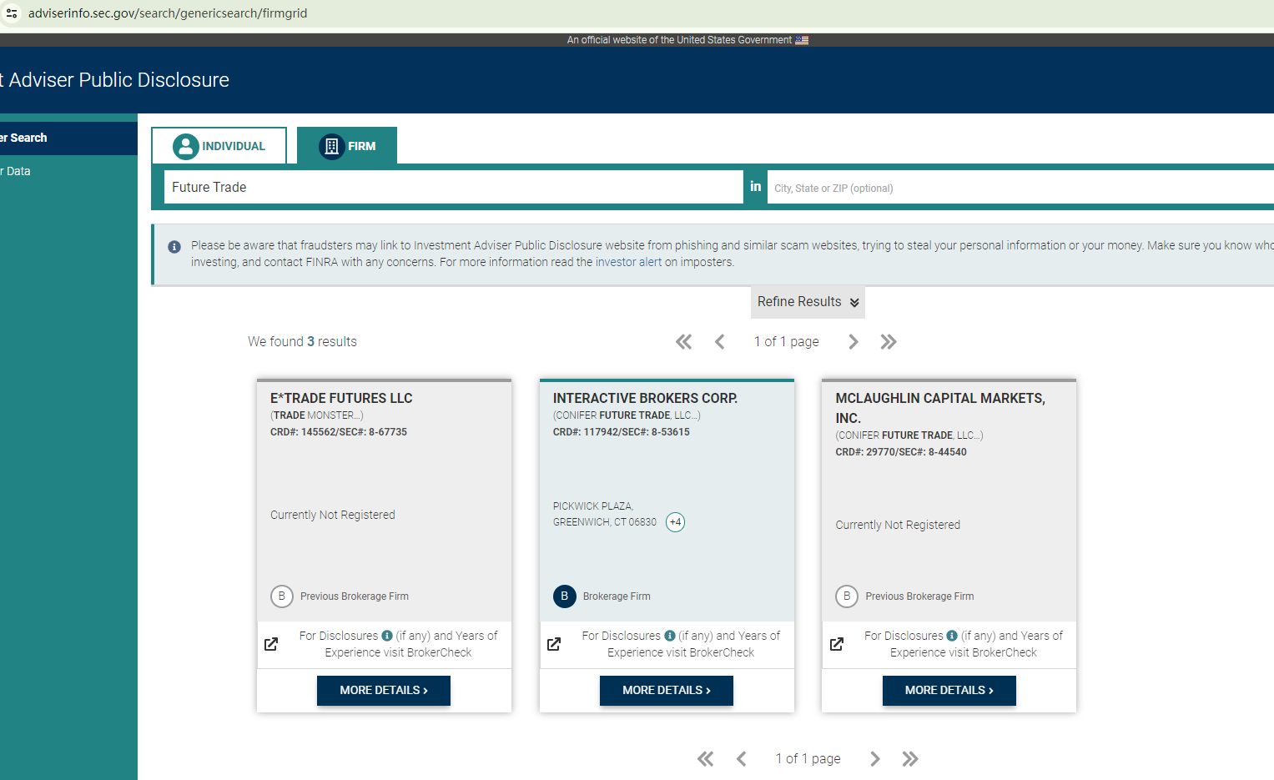This screenshot has width=1274, height=780.
Task: Click the US flag icon in government banner
Action: coord(802,40)
